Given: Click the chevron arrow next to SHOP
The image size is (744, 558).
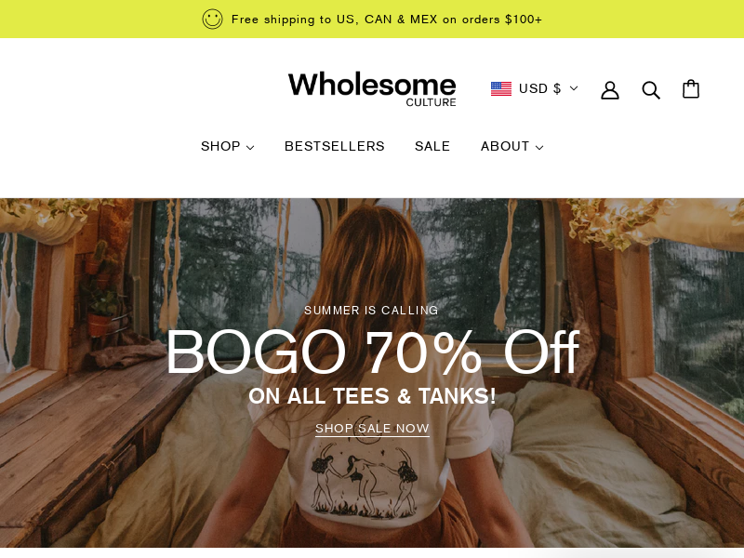Looking at the screenshot, I should point(250,148).
